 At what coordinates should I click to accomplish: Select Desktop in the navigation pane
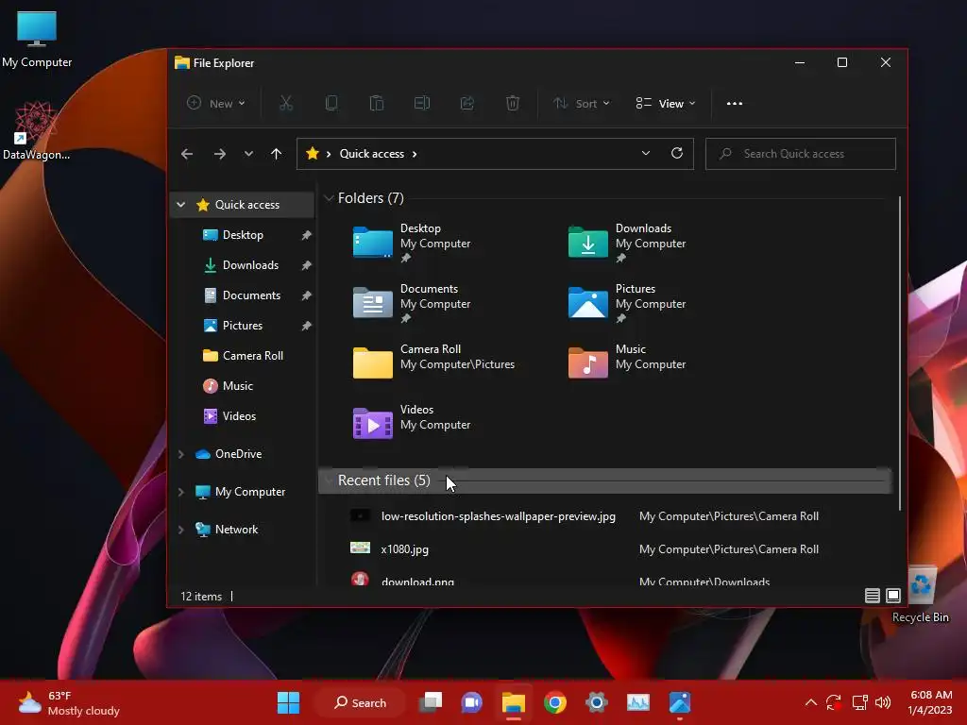pos(243,235)
